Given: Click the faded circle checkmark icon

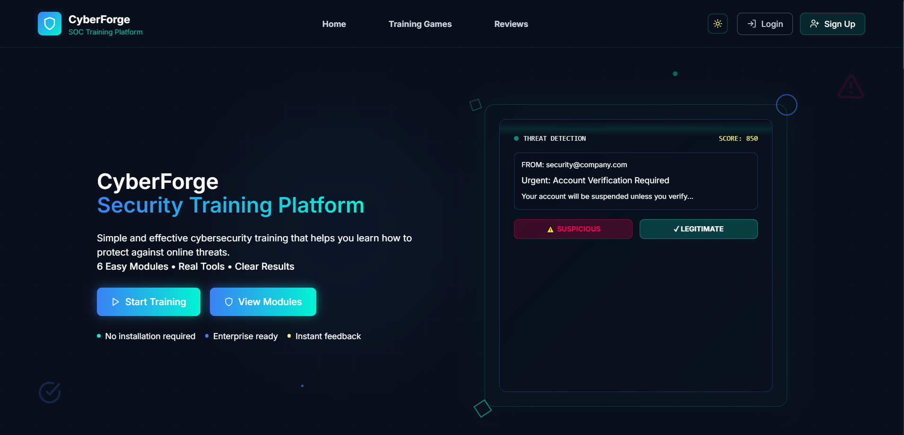Looking at the screenshot, I should click(x=50, y=392).
